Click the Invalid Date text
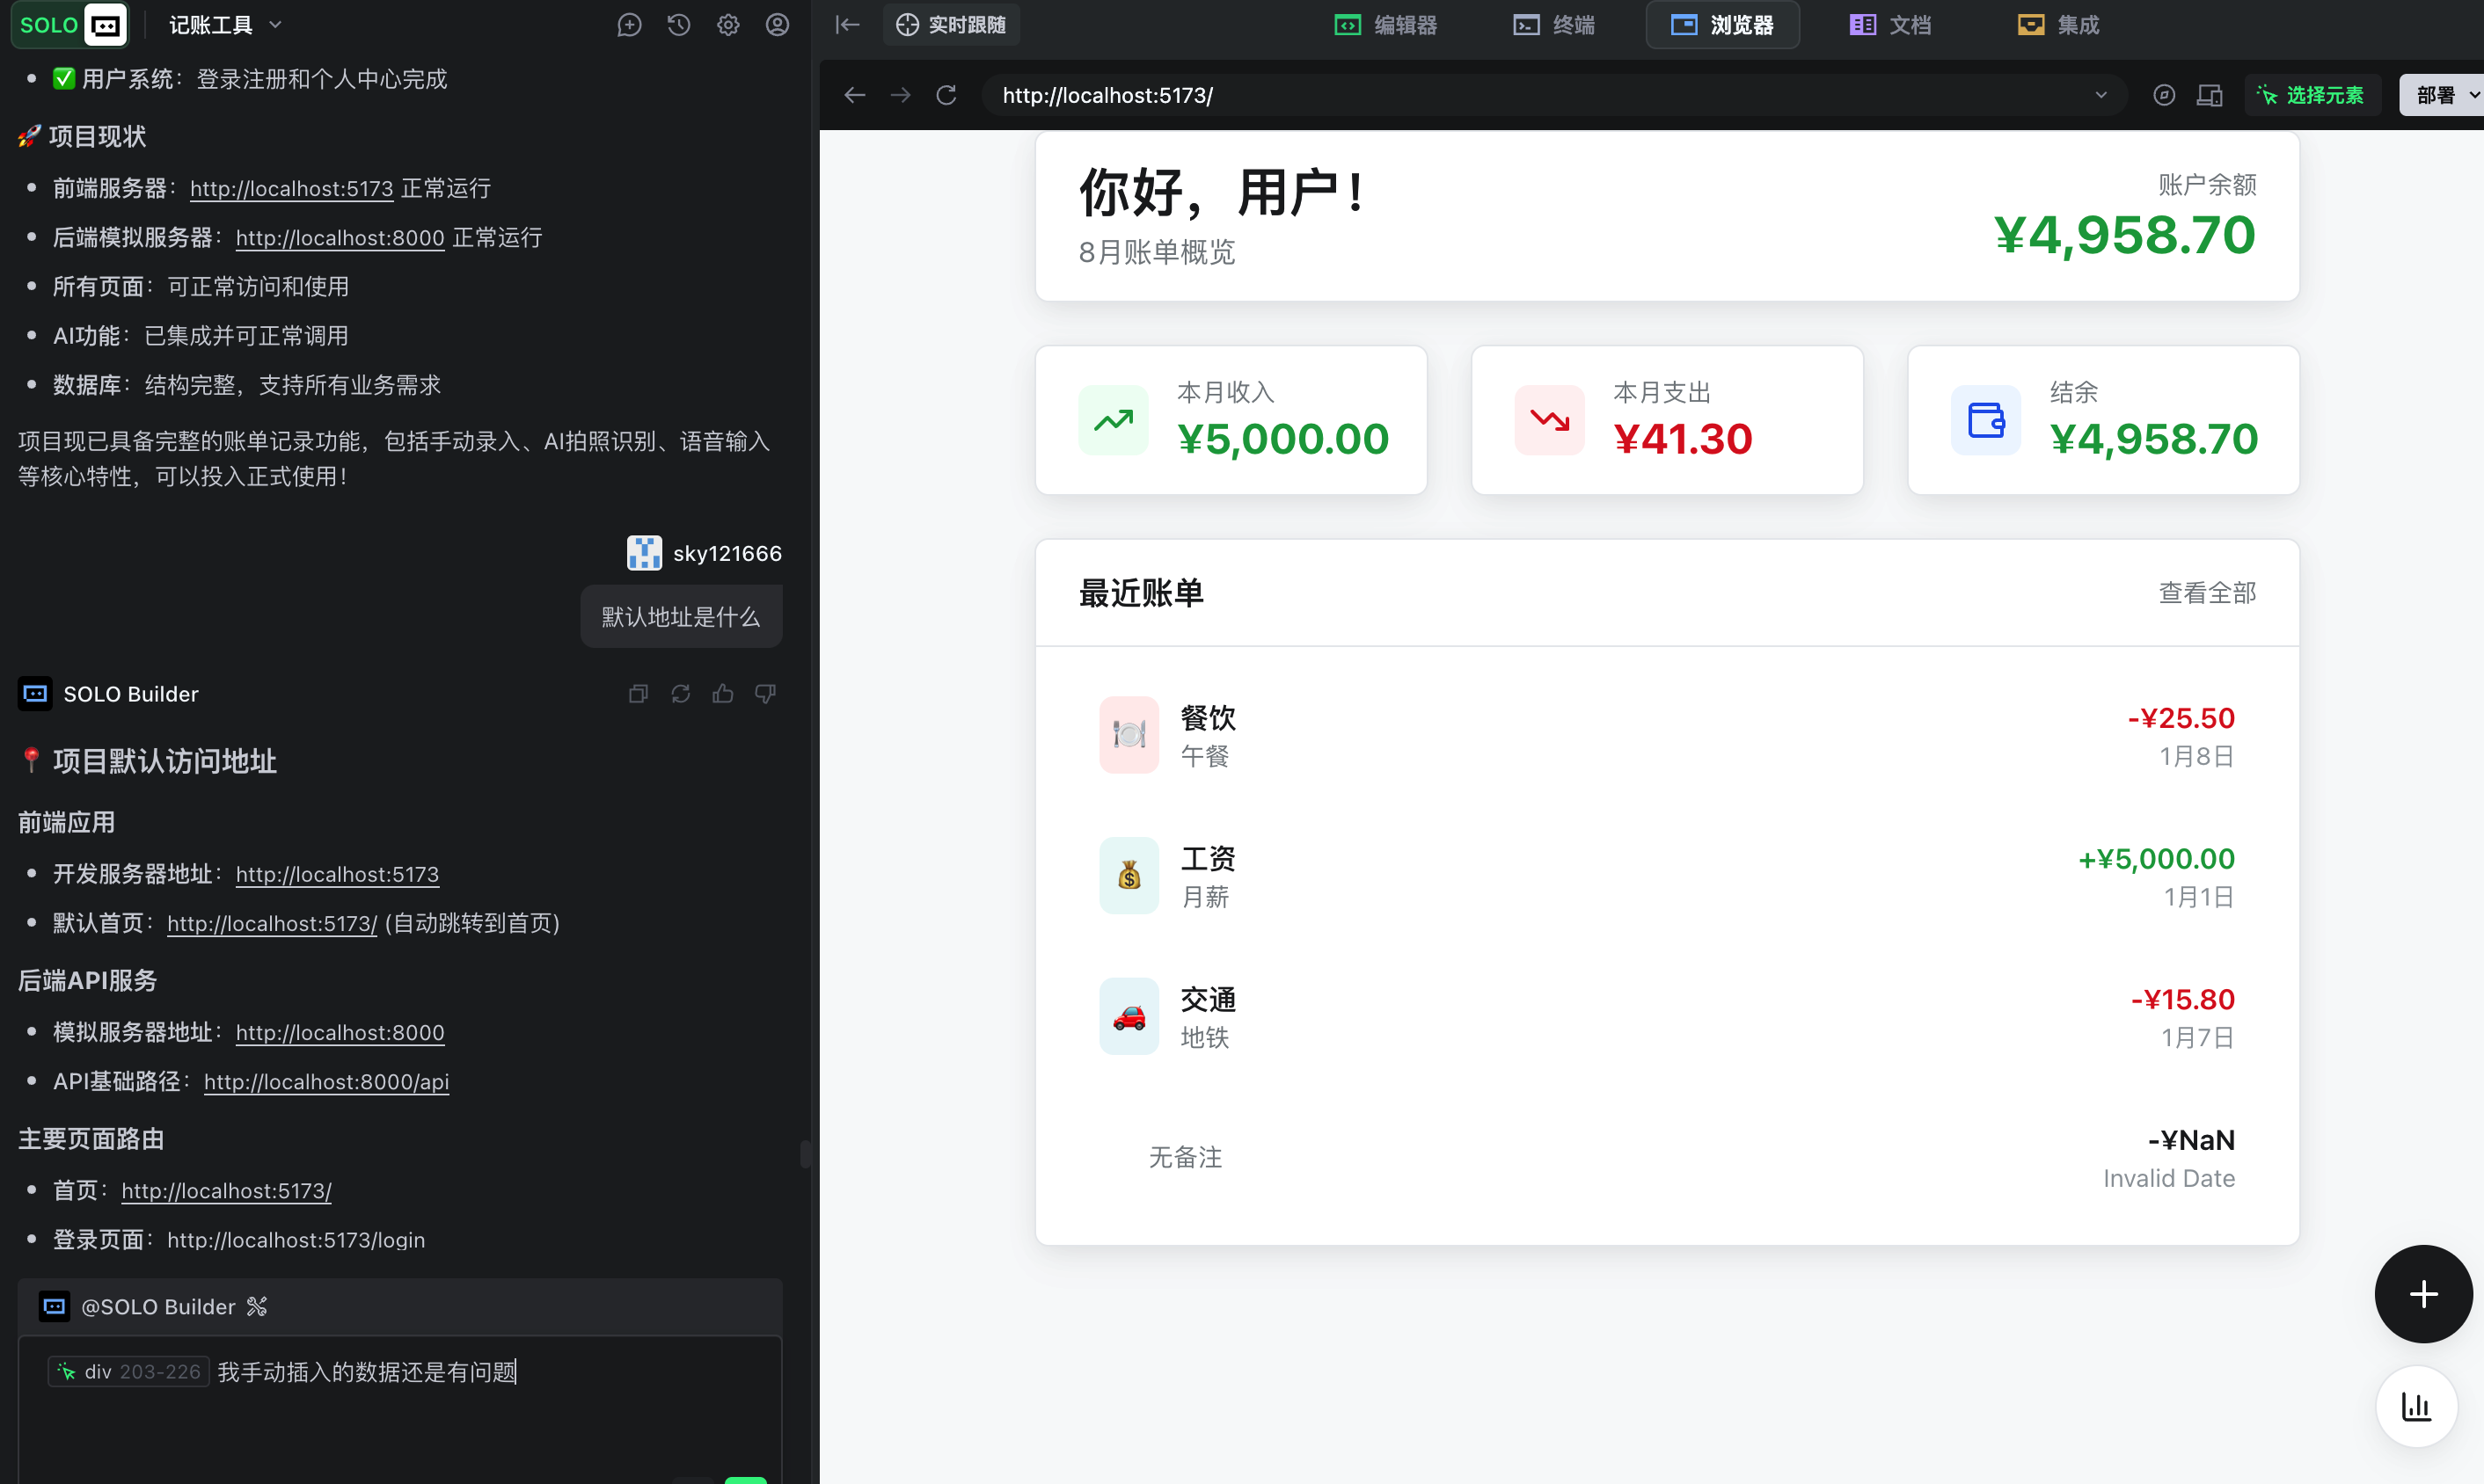Viewport: 2484px width, 1484px height. 2169,1178
